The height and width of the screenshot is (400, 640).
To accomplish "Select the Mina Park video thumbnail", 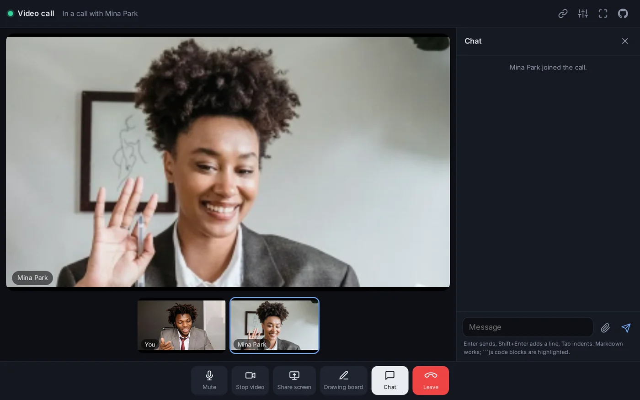I will (274, 325).
